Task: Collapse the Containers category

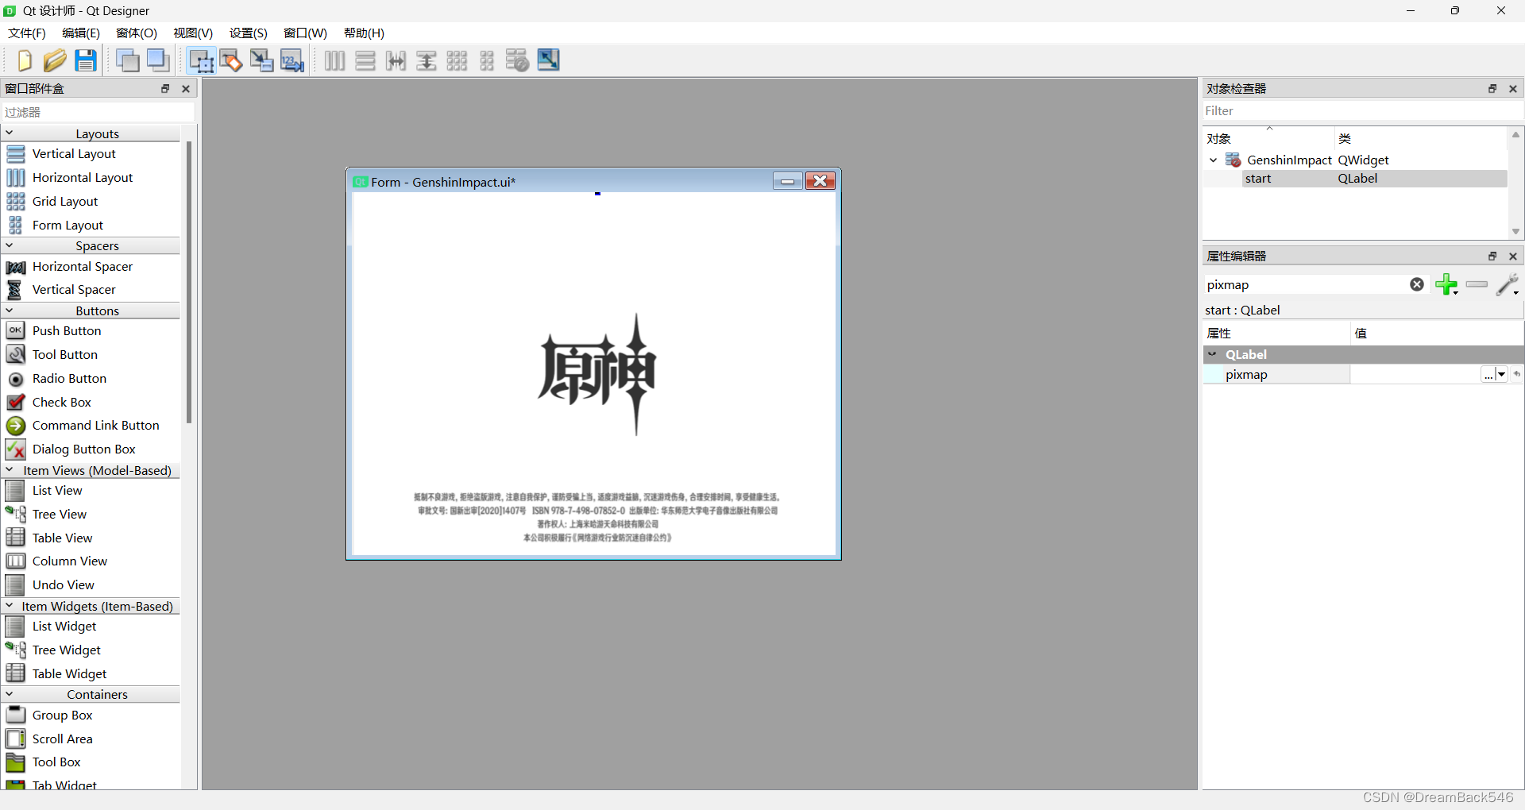Action: point(10,694)
